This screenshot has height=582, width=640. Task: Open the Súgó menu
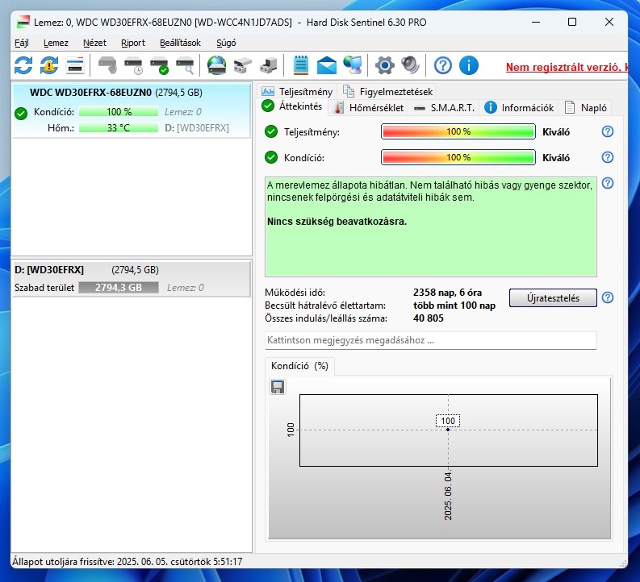[226, 43]
